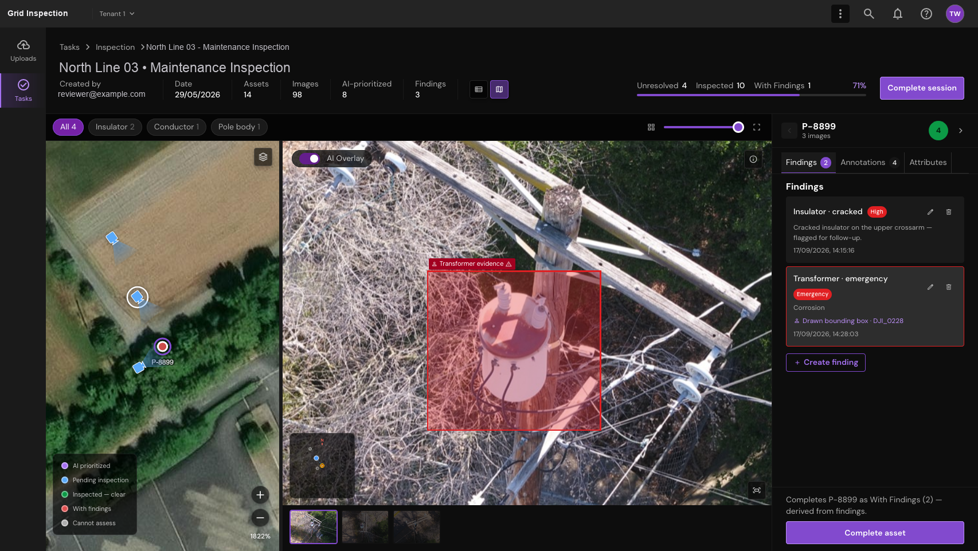978x551 pixels.
Task: Go to next asset chevron
Action: pos(961,131)
